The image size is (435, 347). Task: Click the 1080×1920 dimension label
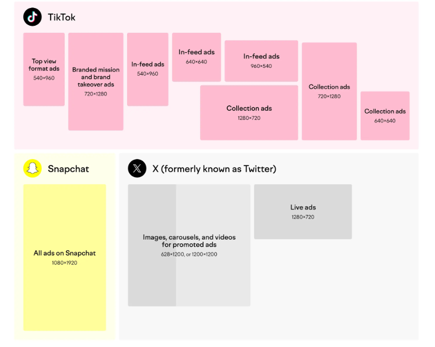coord(65,263)
